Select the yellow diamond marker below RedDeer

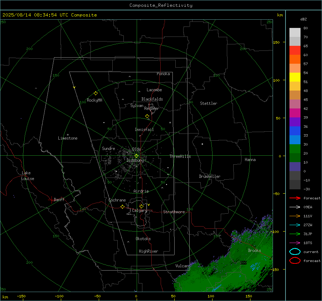[x=147, y=116]
